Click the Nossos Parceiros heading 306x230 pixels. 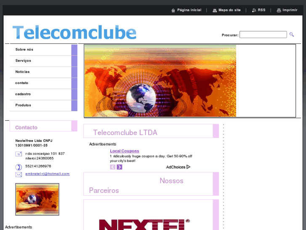pyautogui.click(x=136, y=185)
